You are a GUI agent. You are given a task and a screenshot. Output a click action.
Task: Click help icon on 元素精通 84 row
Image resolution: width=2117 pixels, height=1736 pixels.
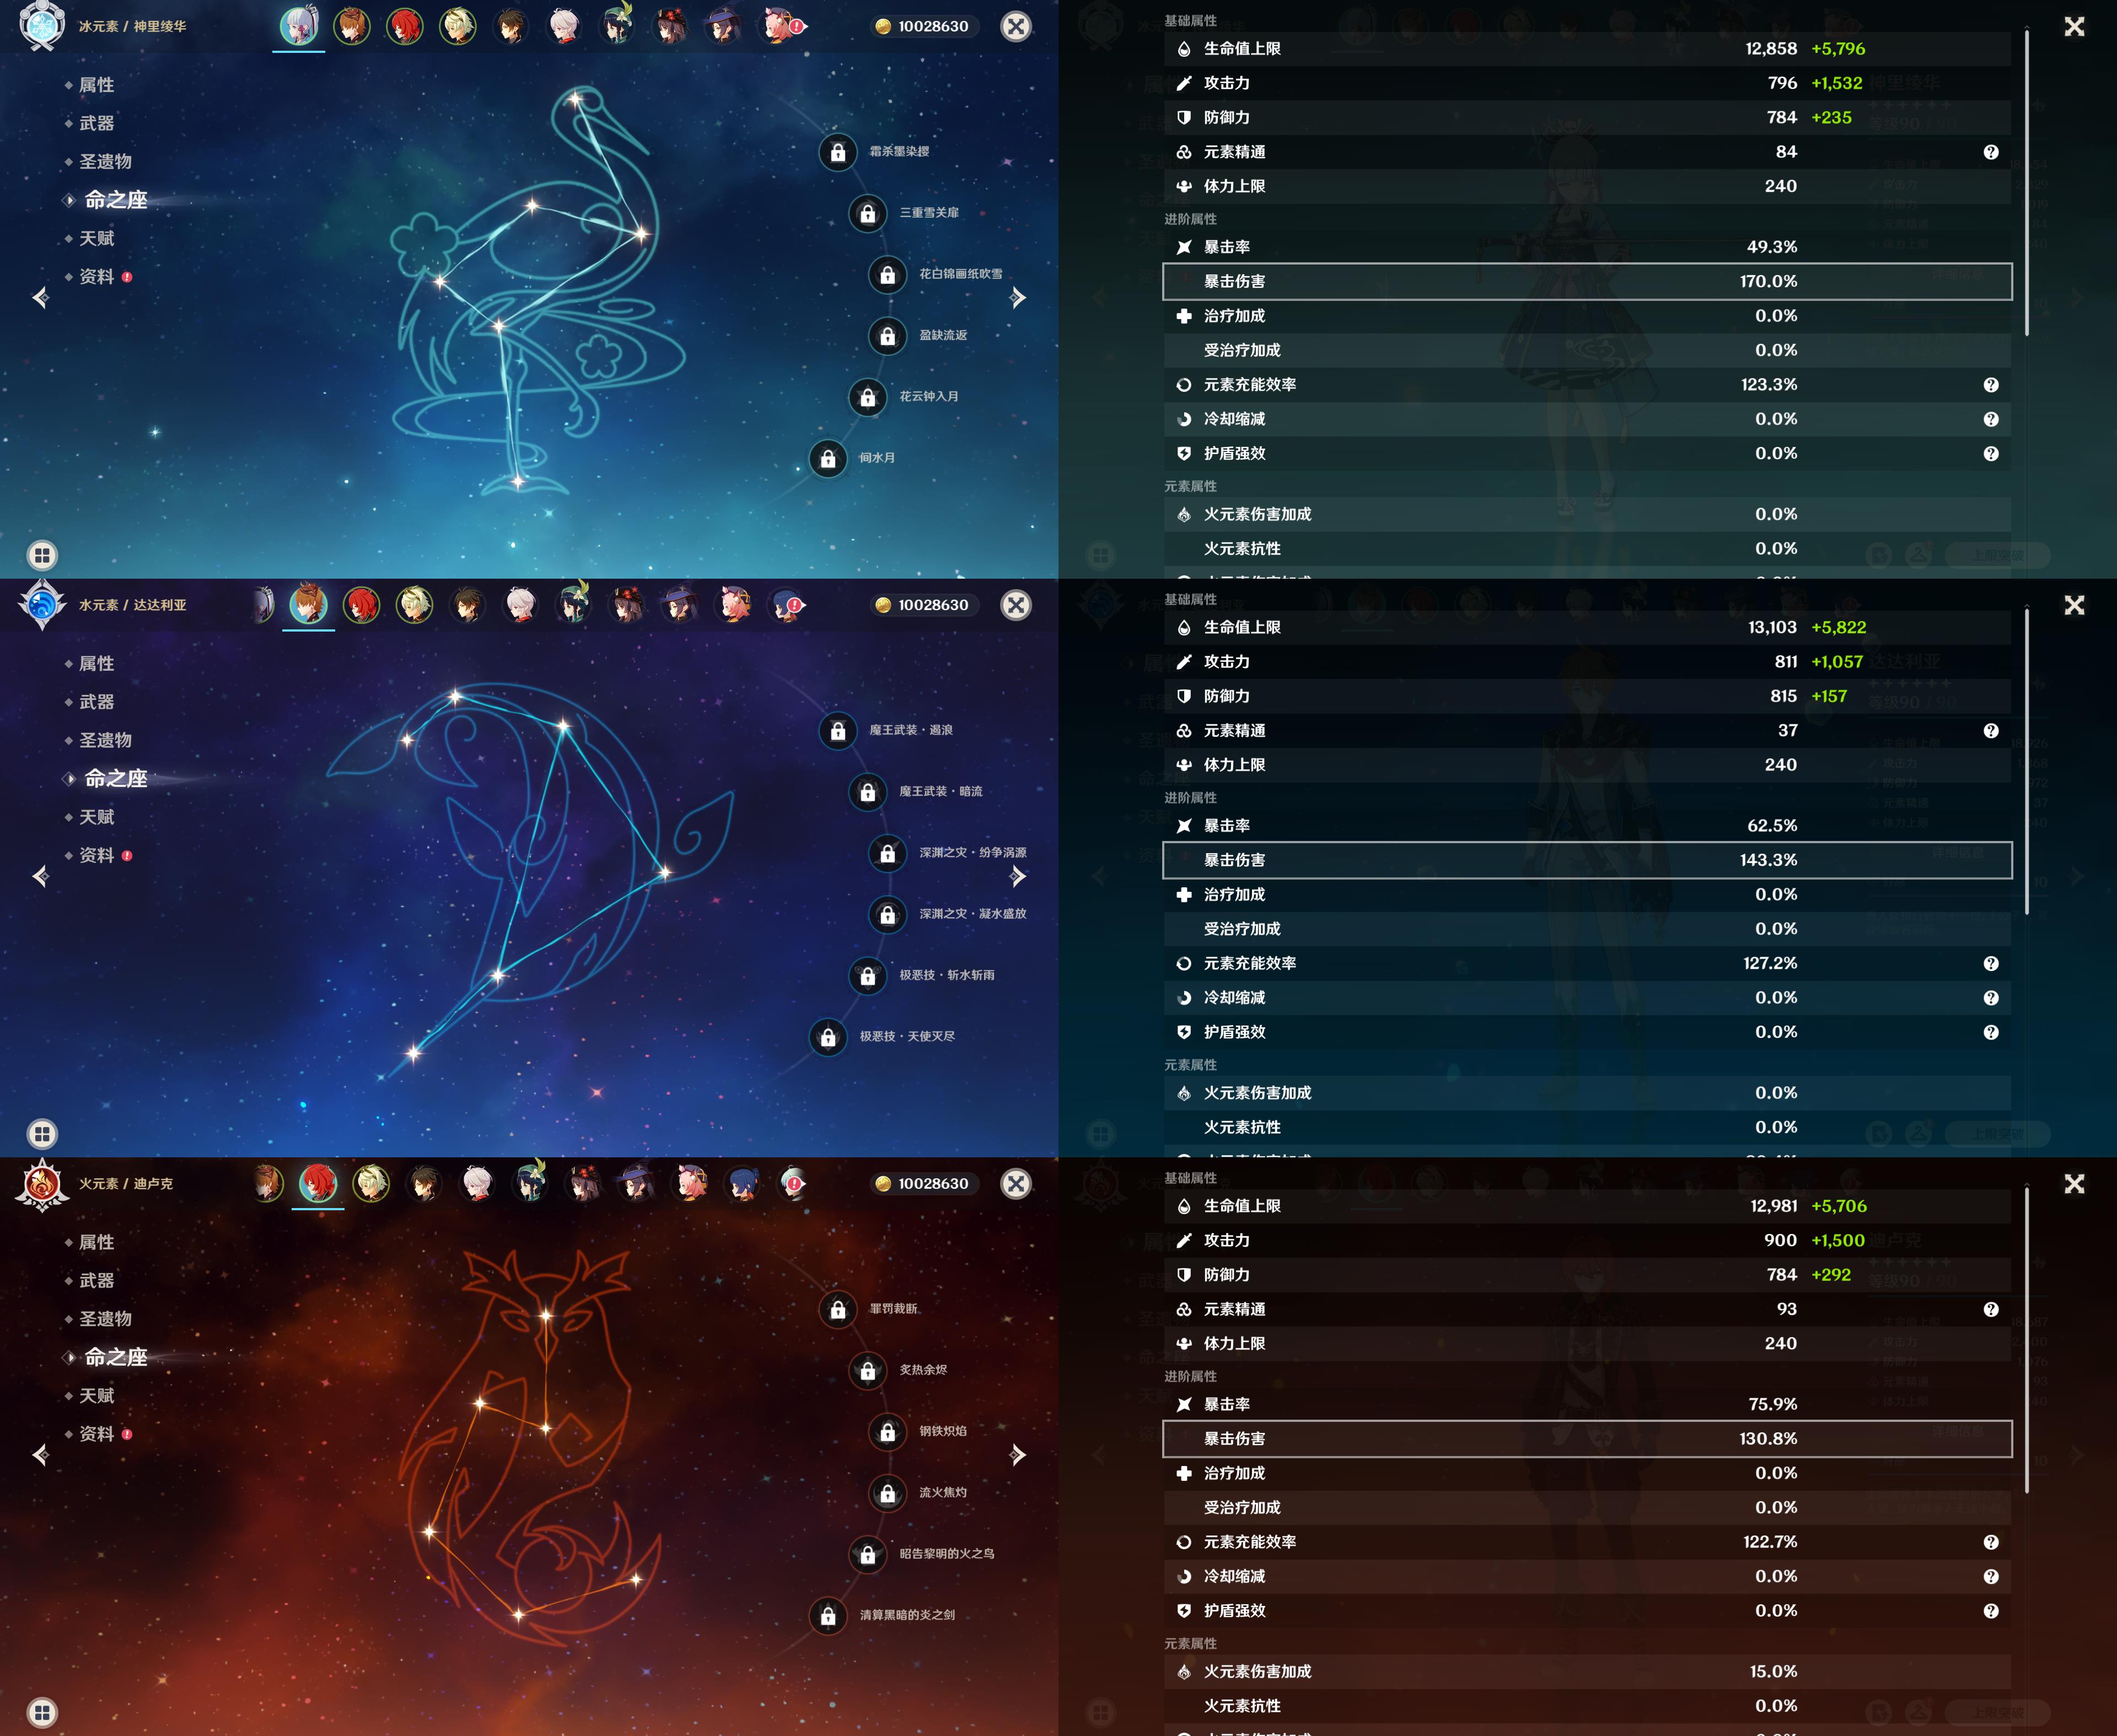[x=1990, y=152]
